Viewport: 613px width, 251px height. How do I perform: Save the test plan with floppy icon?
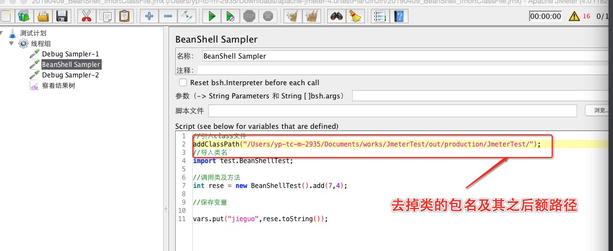[62, 16]
